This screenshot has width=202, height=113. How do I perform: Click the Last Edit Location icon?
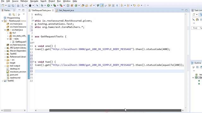click(x=135, y=5)
